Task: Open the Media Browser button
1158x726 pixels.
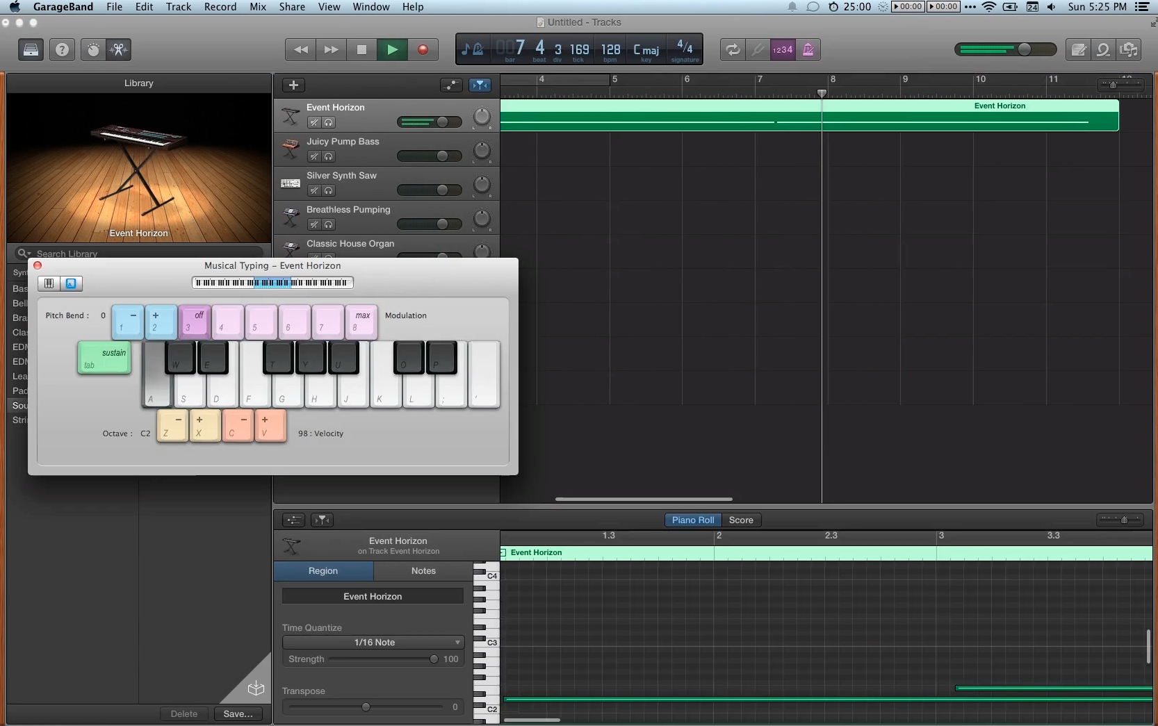Action: (x=1130, y=49)
